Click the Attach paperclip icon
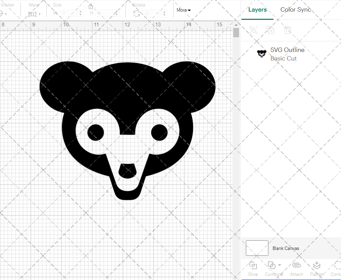 [x=296, y=265]
